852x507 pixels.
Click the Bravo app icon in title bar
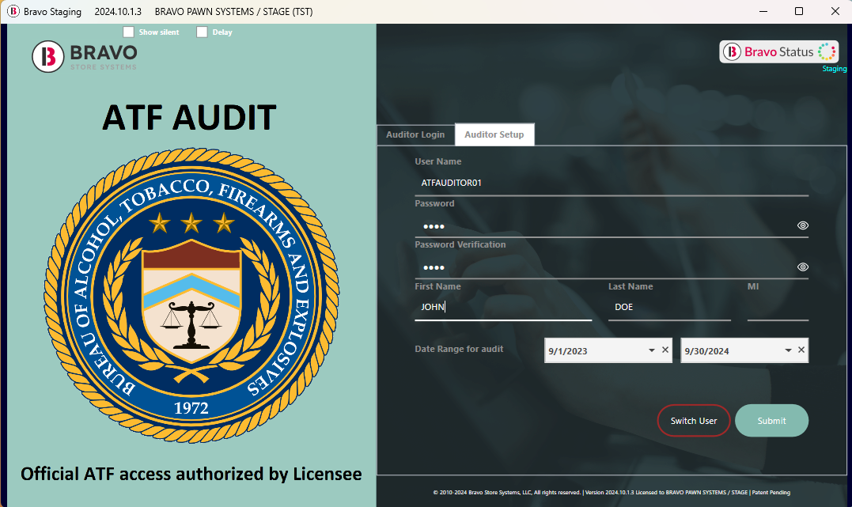13,11
